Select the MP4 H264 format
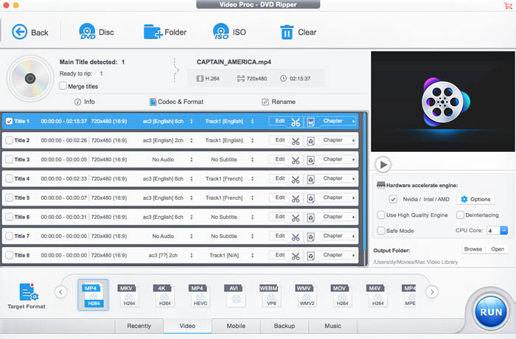Image resolution: width=516 pixels, height=339 pixels. (93, 296)
